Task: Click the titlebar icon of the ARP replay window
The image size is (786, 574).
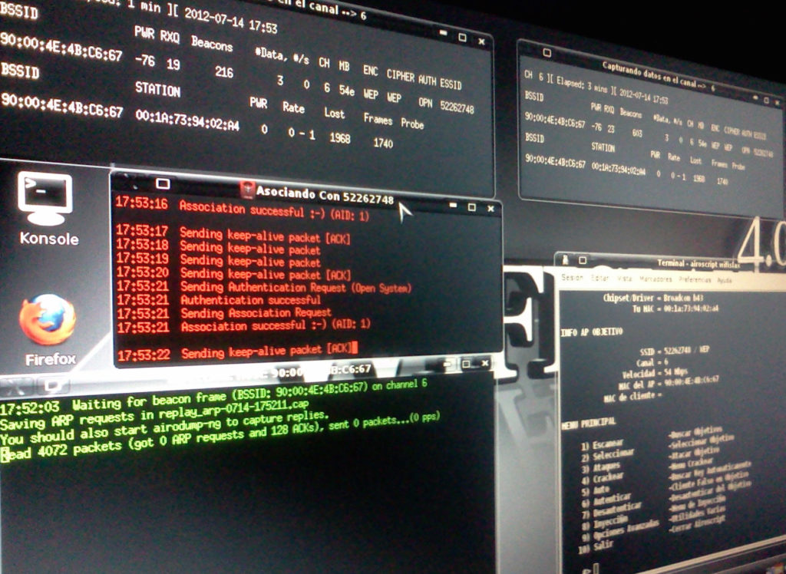Action: tap(51, 384)
